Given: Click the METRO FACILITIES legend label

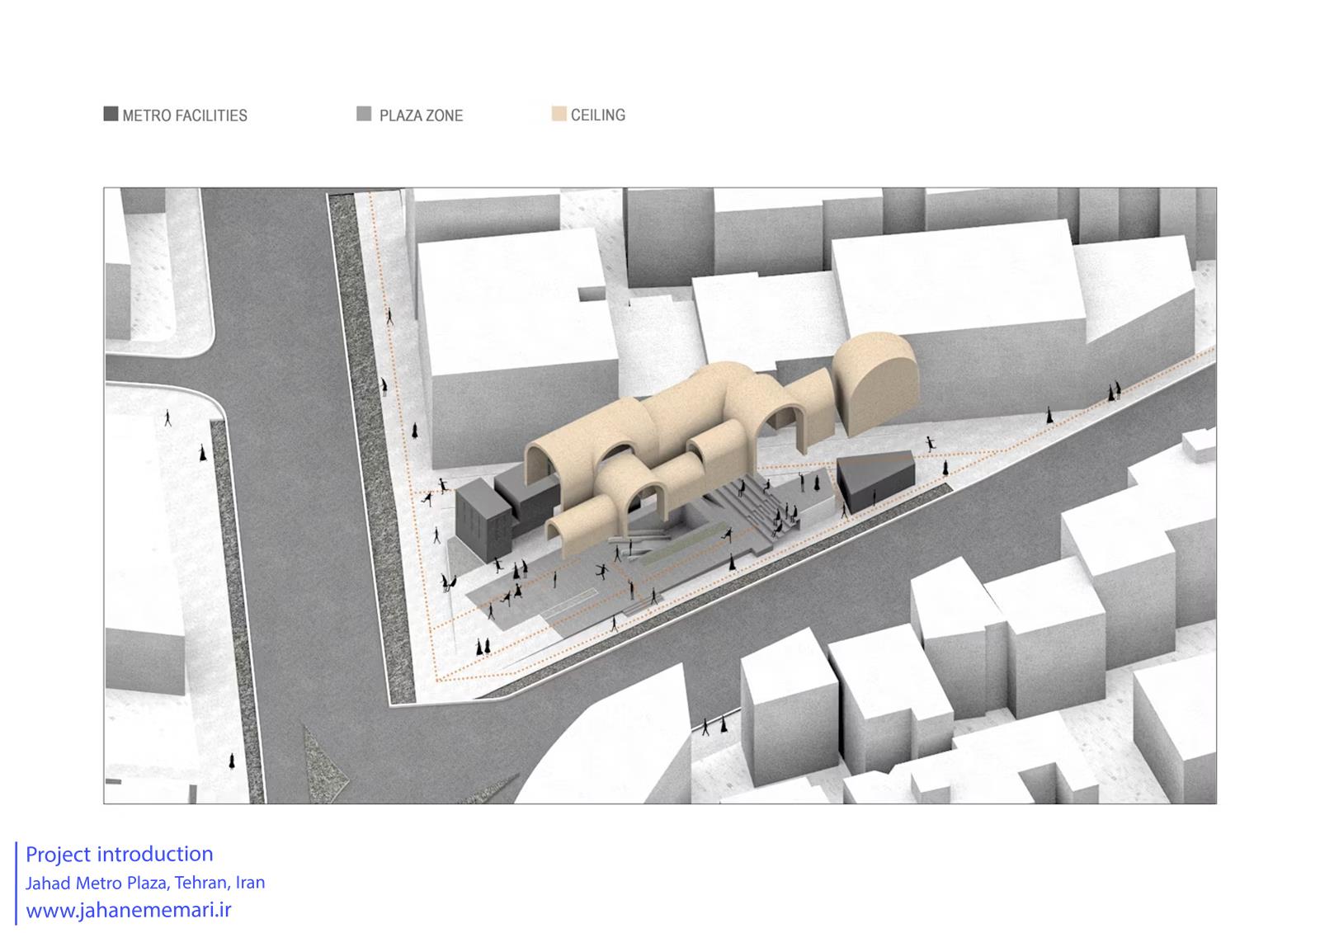Looking at the screenshot, I should [x=185, y=115].
